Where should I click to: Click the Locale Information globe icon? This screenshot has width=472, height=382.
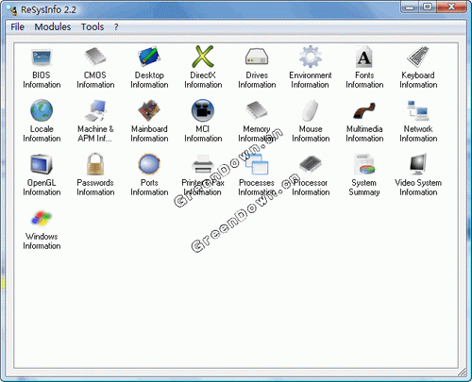click(x=42, y=110)
